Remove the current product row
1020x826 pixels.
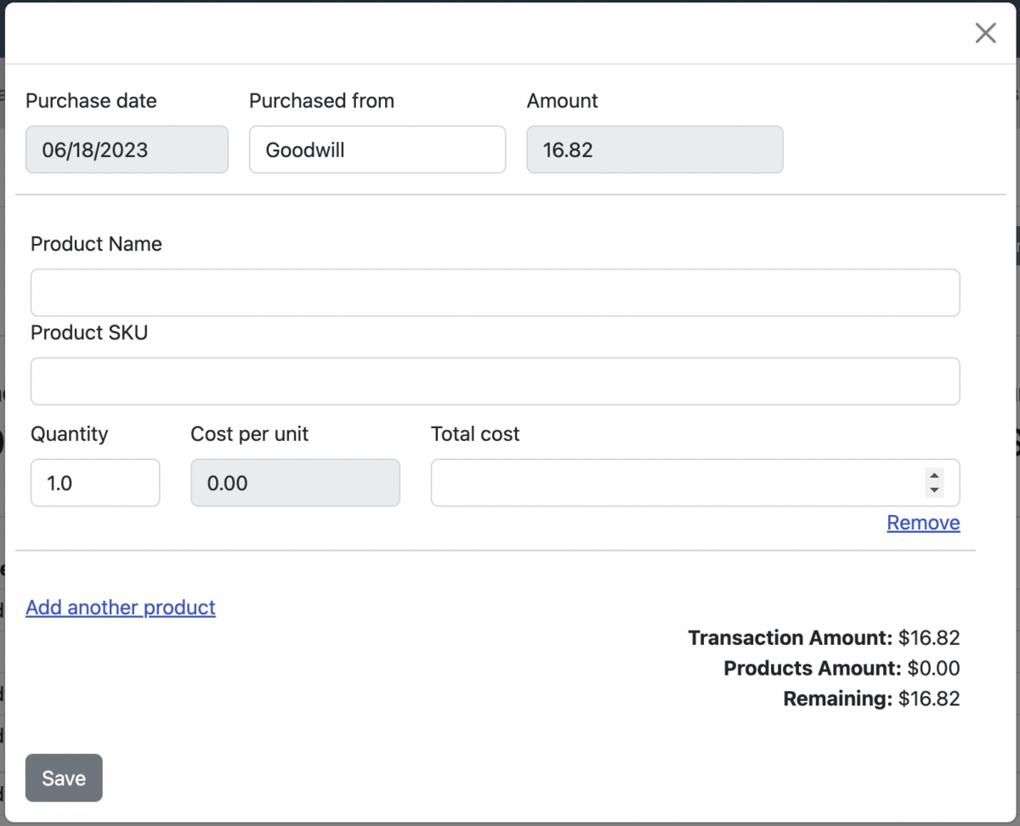coord(923,523)
